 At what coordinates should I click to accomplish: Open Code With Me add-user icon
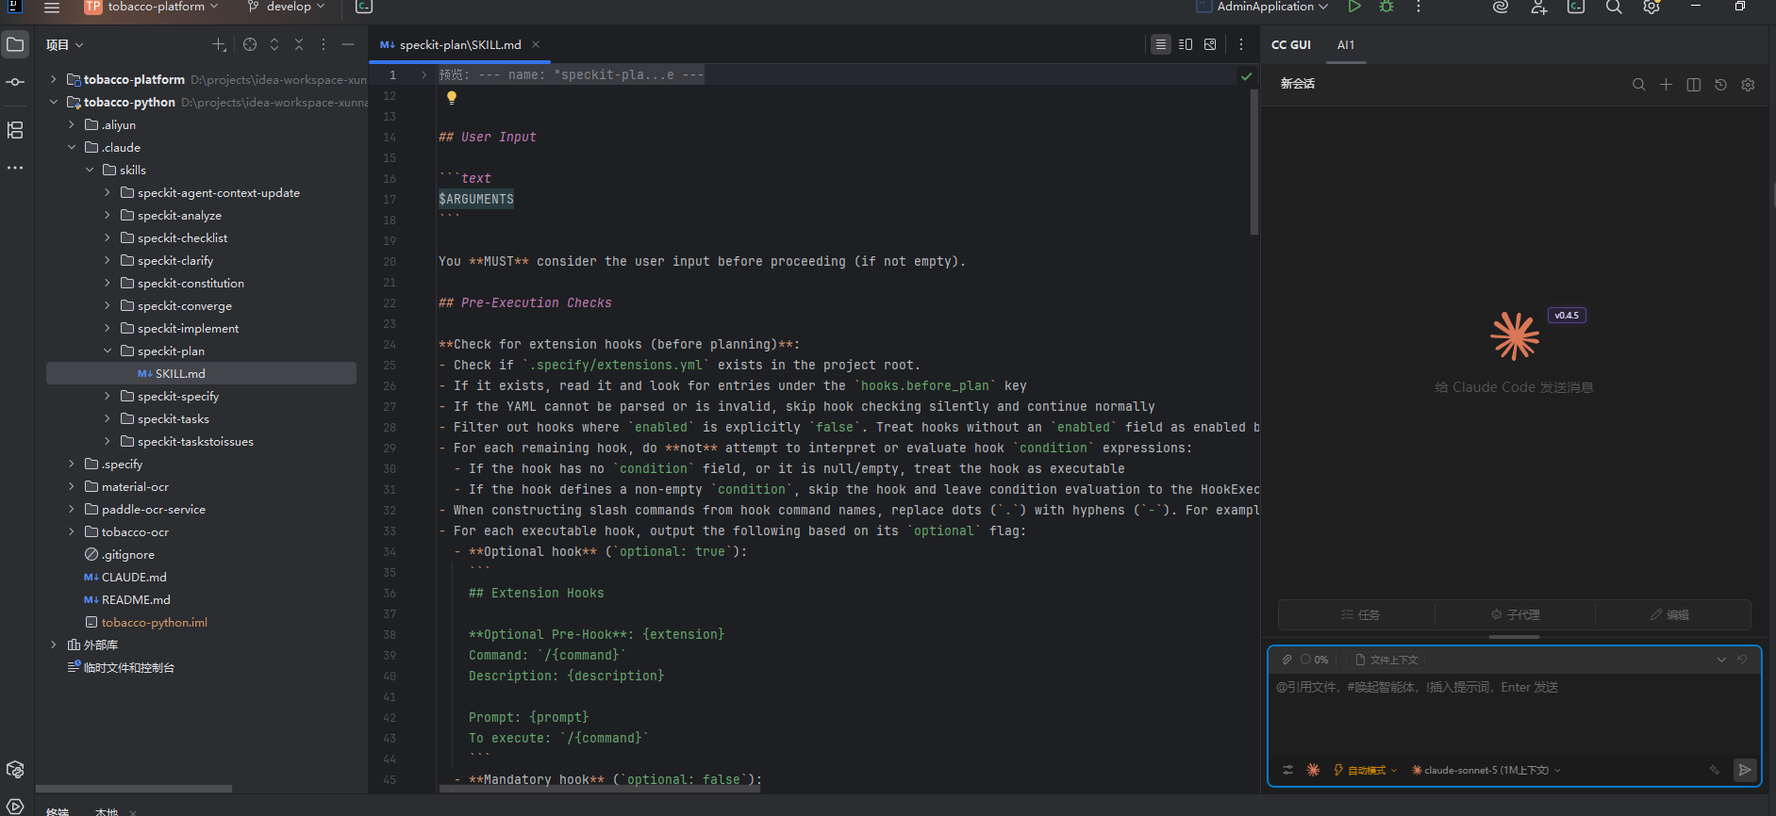(1539, 7)
